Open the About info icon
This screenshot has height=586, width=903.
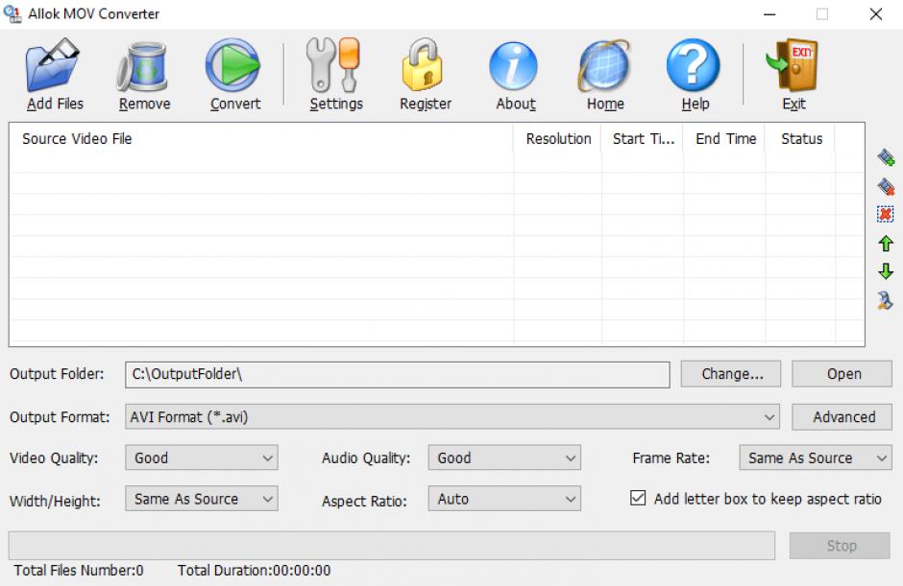coord(515,67)
